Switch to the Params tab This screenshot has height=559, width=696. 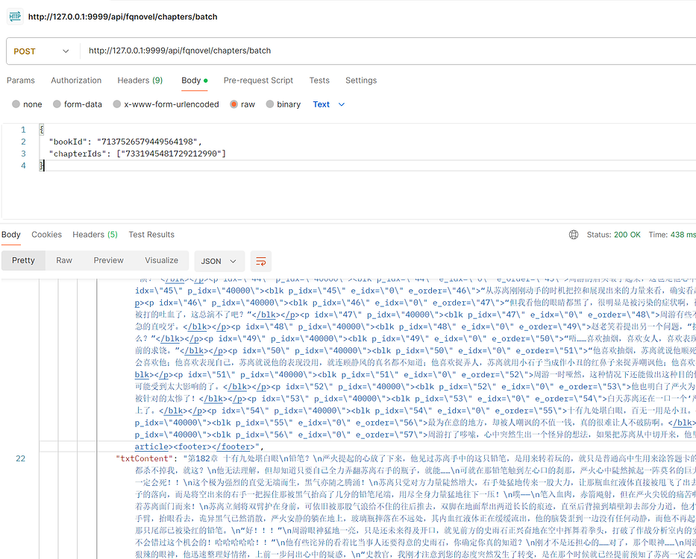(21, 80)
